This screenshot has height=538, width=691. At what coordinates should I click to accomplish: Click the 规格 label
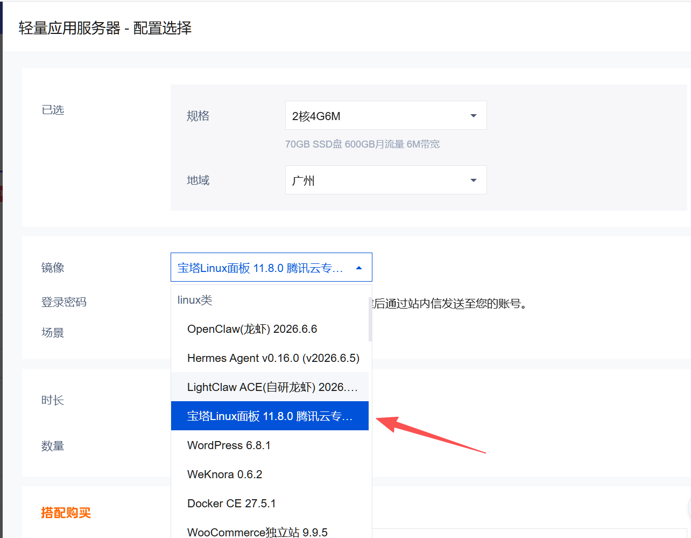click(x=198, y=116)
